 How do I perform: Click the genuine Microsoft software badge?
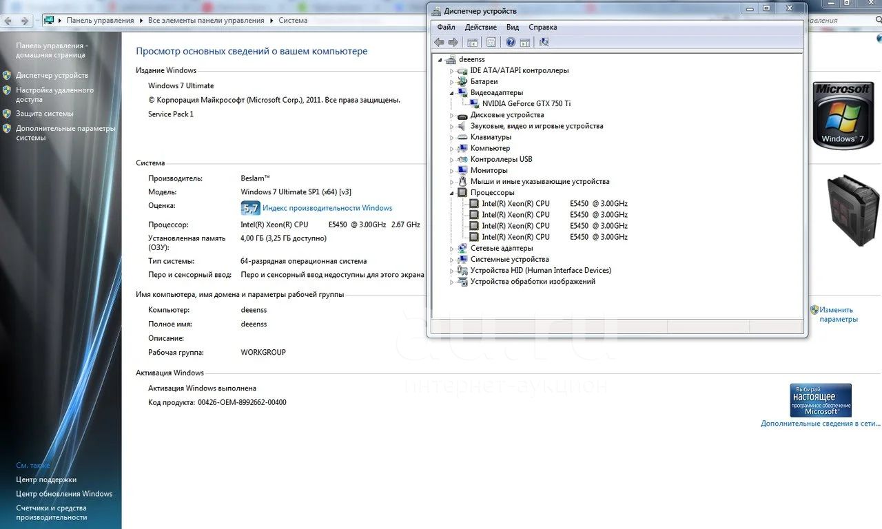click(821, 400)
